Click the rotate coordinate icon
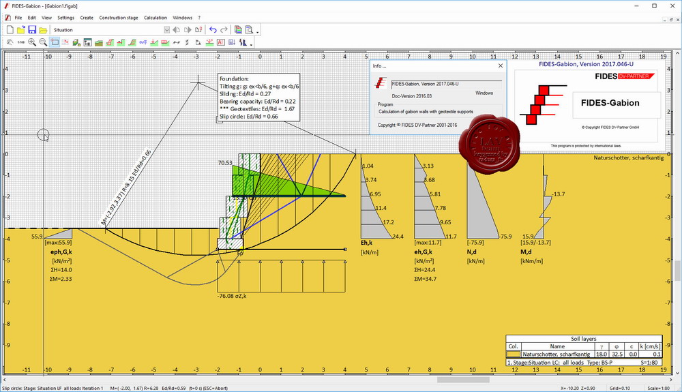The image size is (682, 392). [x=198, y=42]
